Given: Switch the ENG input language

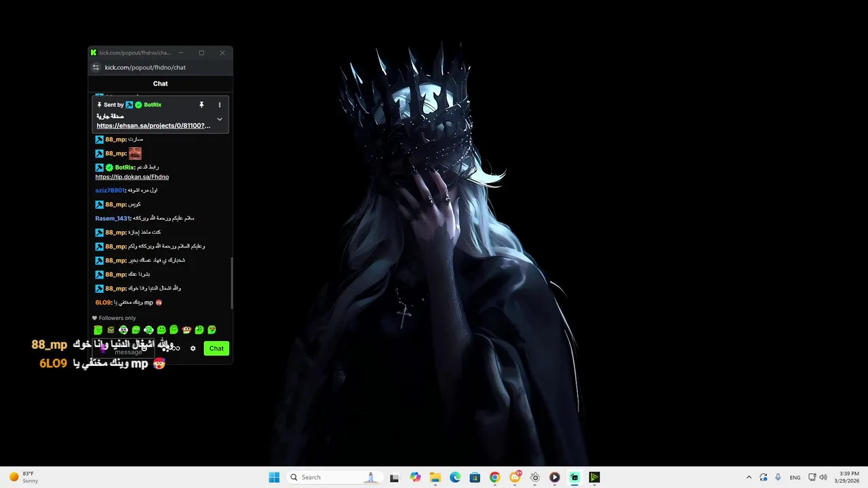Looking at the screenshot, I should click(x=795, y=477).
